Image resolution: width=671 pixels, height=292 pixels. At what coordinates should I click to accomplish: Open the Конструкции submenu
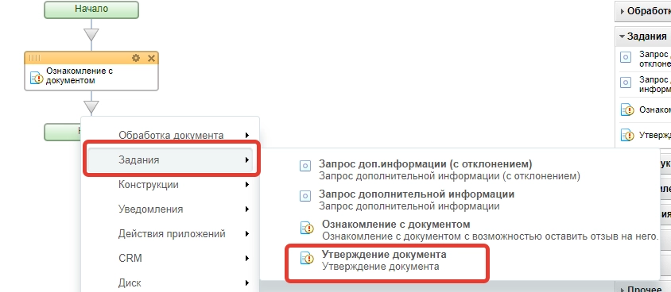[x=170, y=185]
